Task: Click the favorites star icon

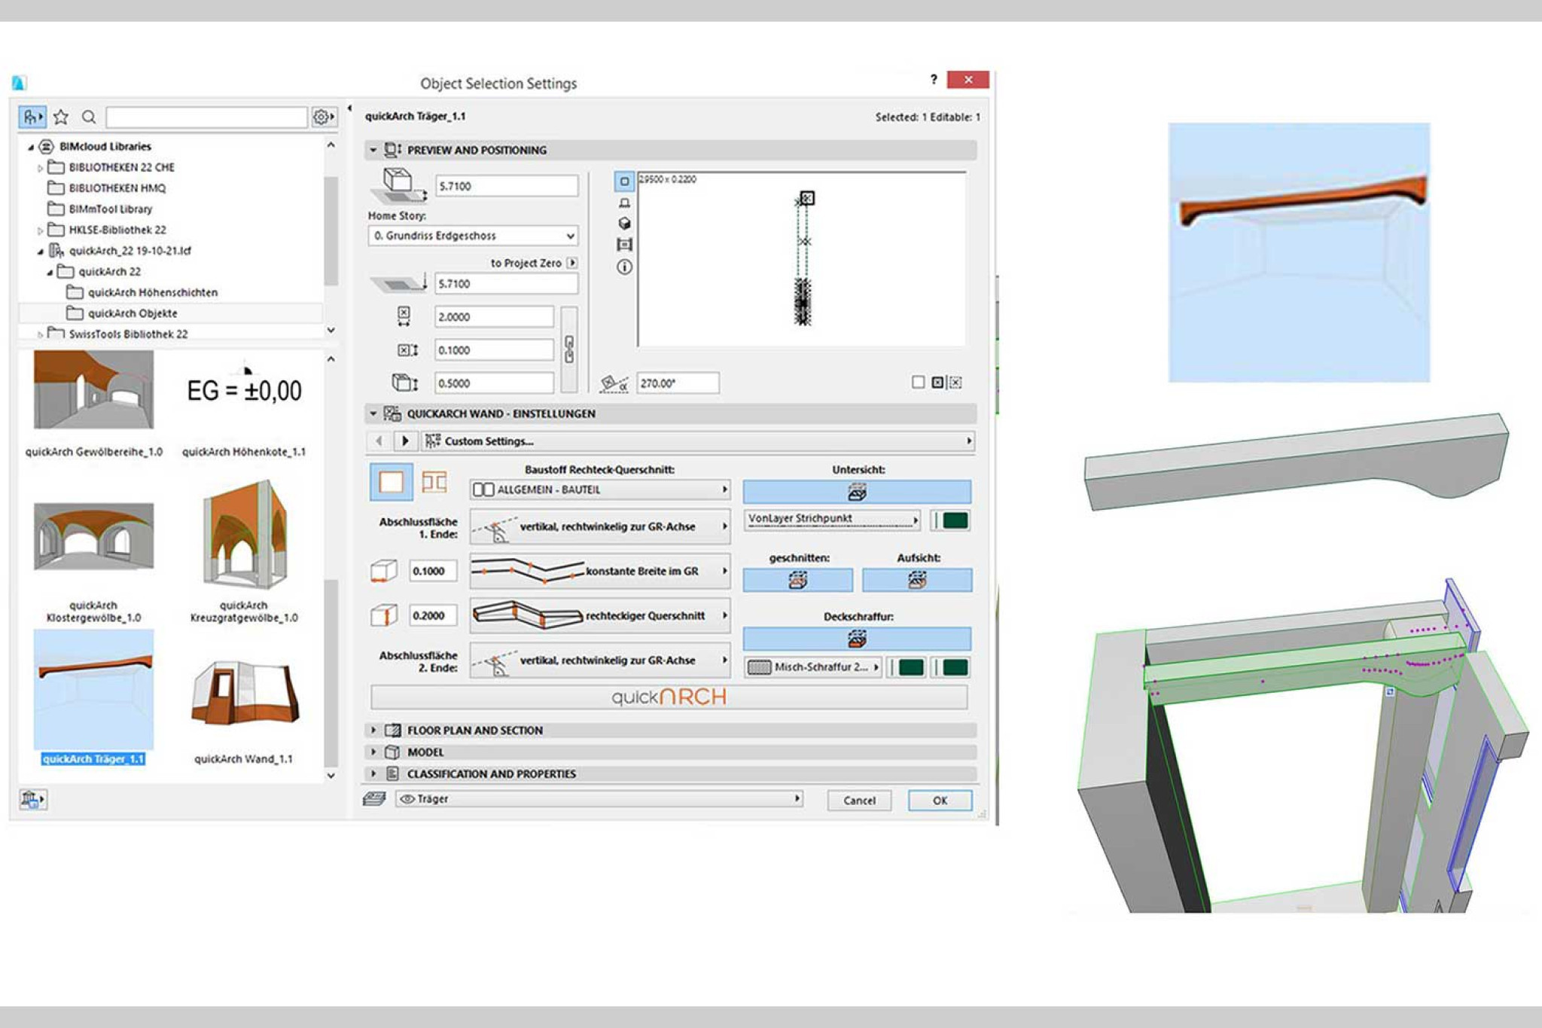Action: click(61, 117)
